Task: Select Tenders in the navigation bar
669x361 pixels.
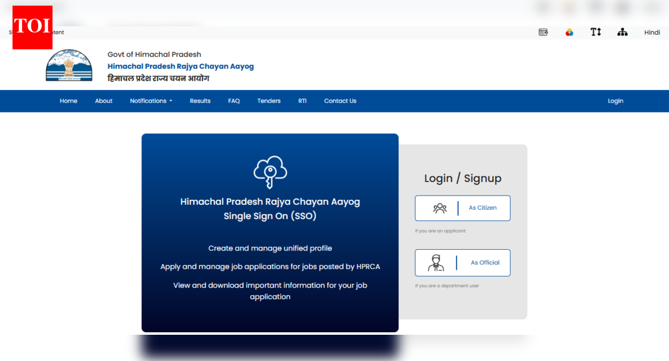Action: pyautogui.click(x=269, y=101)
